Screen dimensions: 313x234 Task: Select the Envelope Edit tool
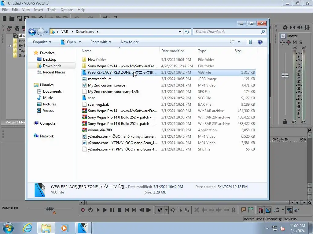point(173,210)
